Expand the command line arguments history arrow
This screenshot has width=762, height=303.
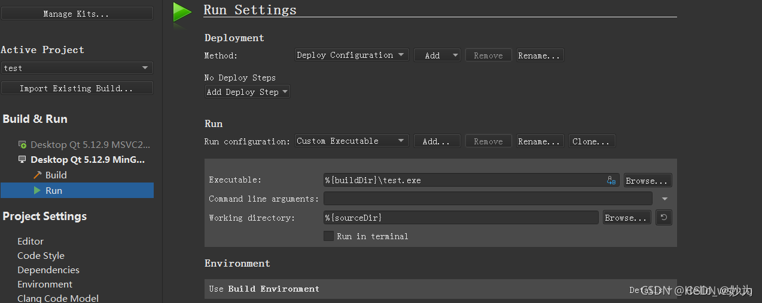point(665,199)
